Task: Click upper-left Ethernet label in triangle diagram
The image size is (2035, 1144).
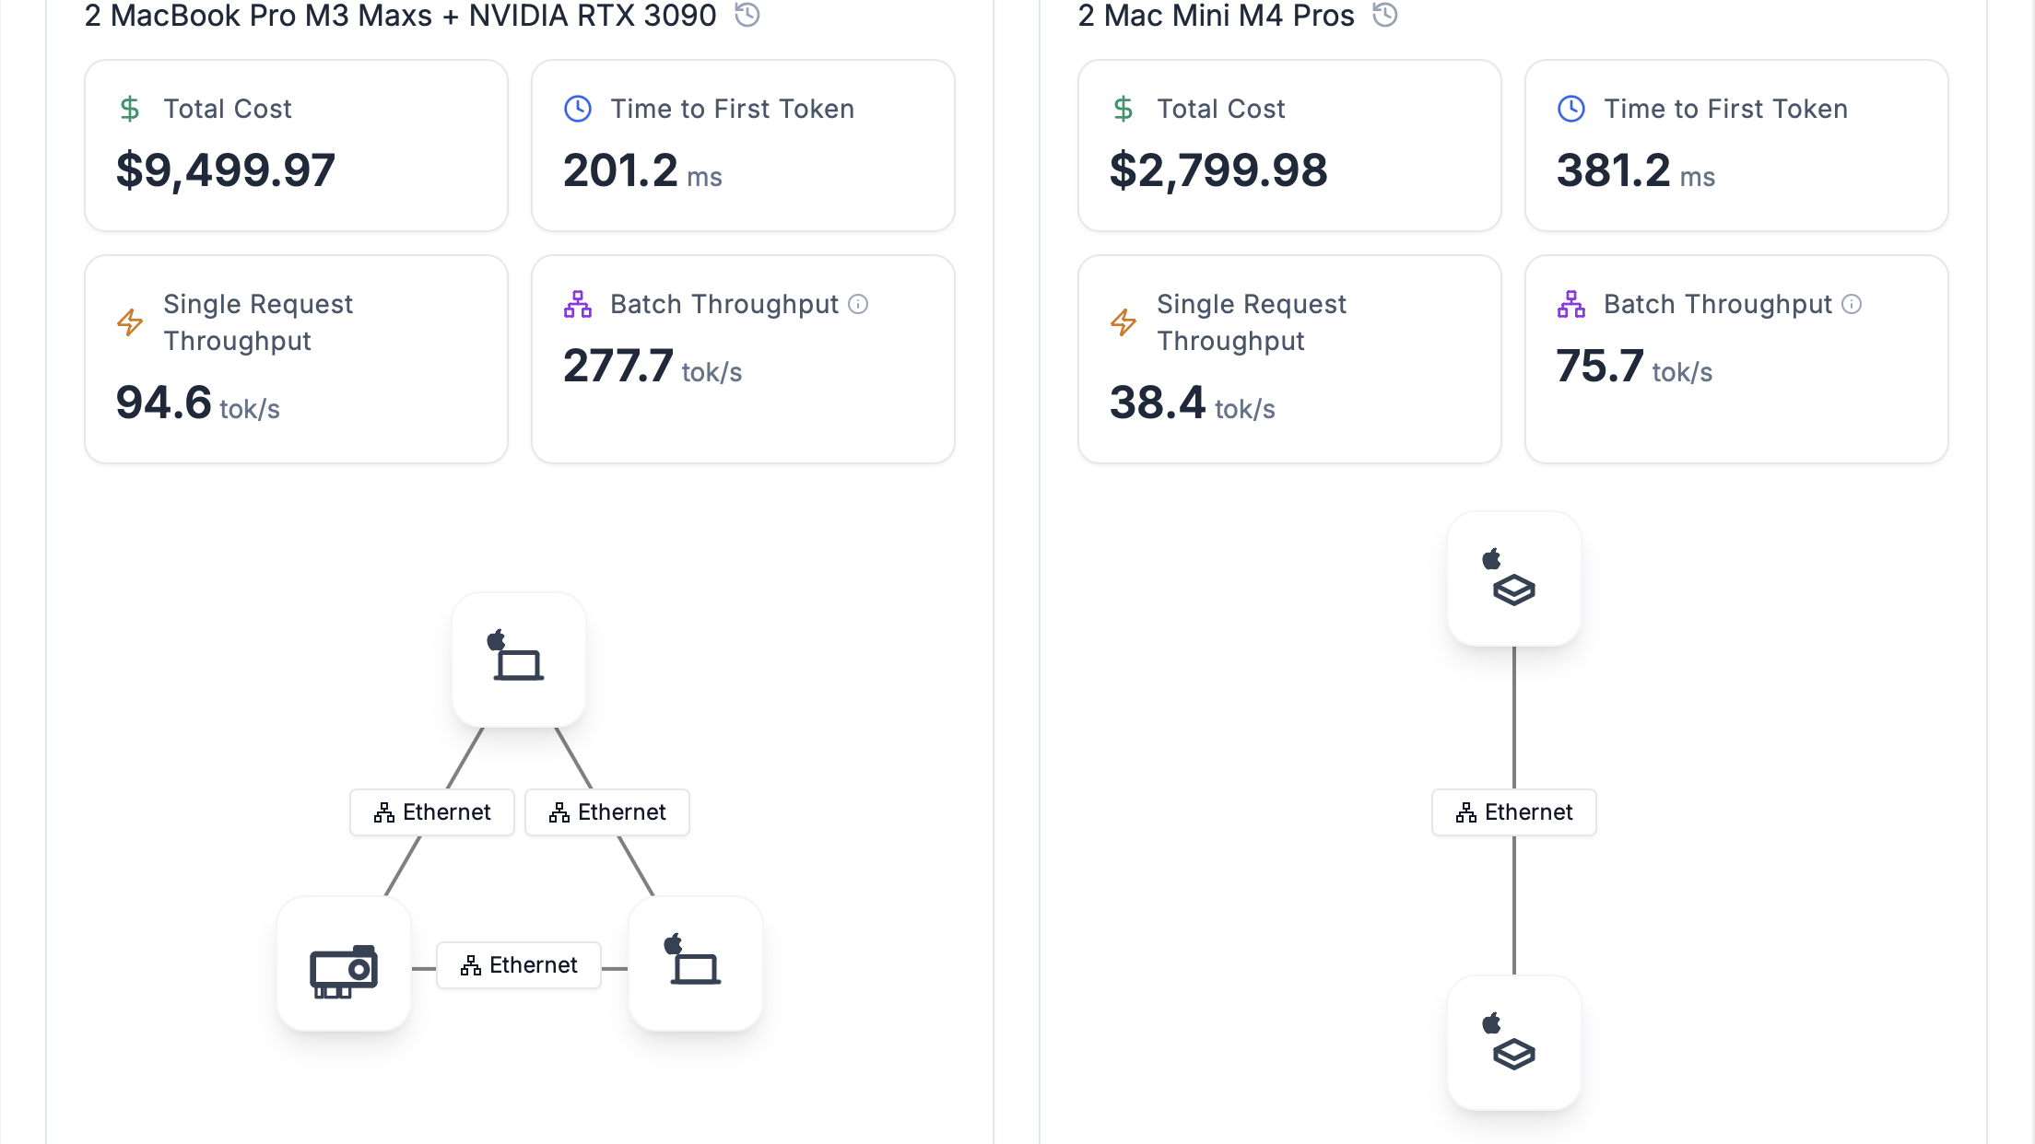Action: pos(432,812)
